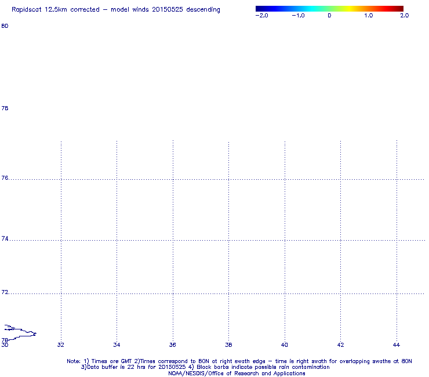Click the longitude label '36'
This screenshot has height=377, width=429.
click(173, 345)
